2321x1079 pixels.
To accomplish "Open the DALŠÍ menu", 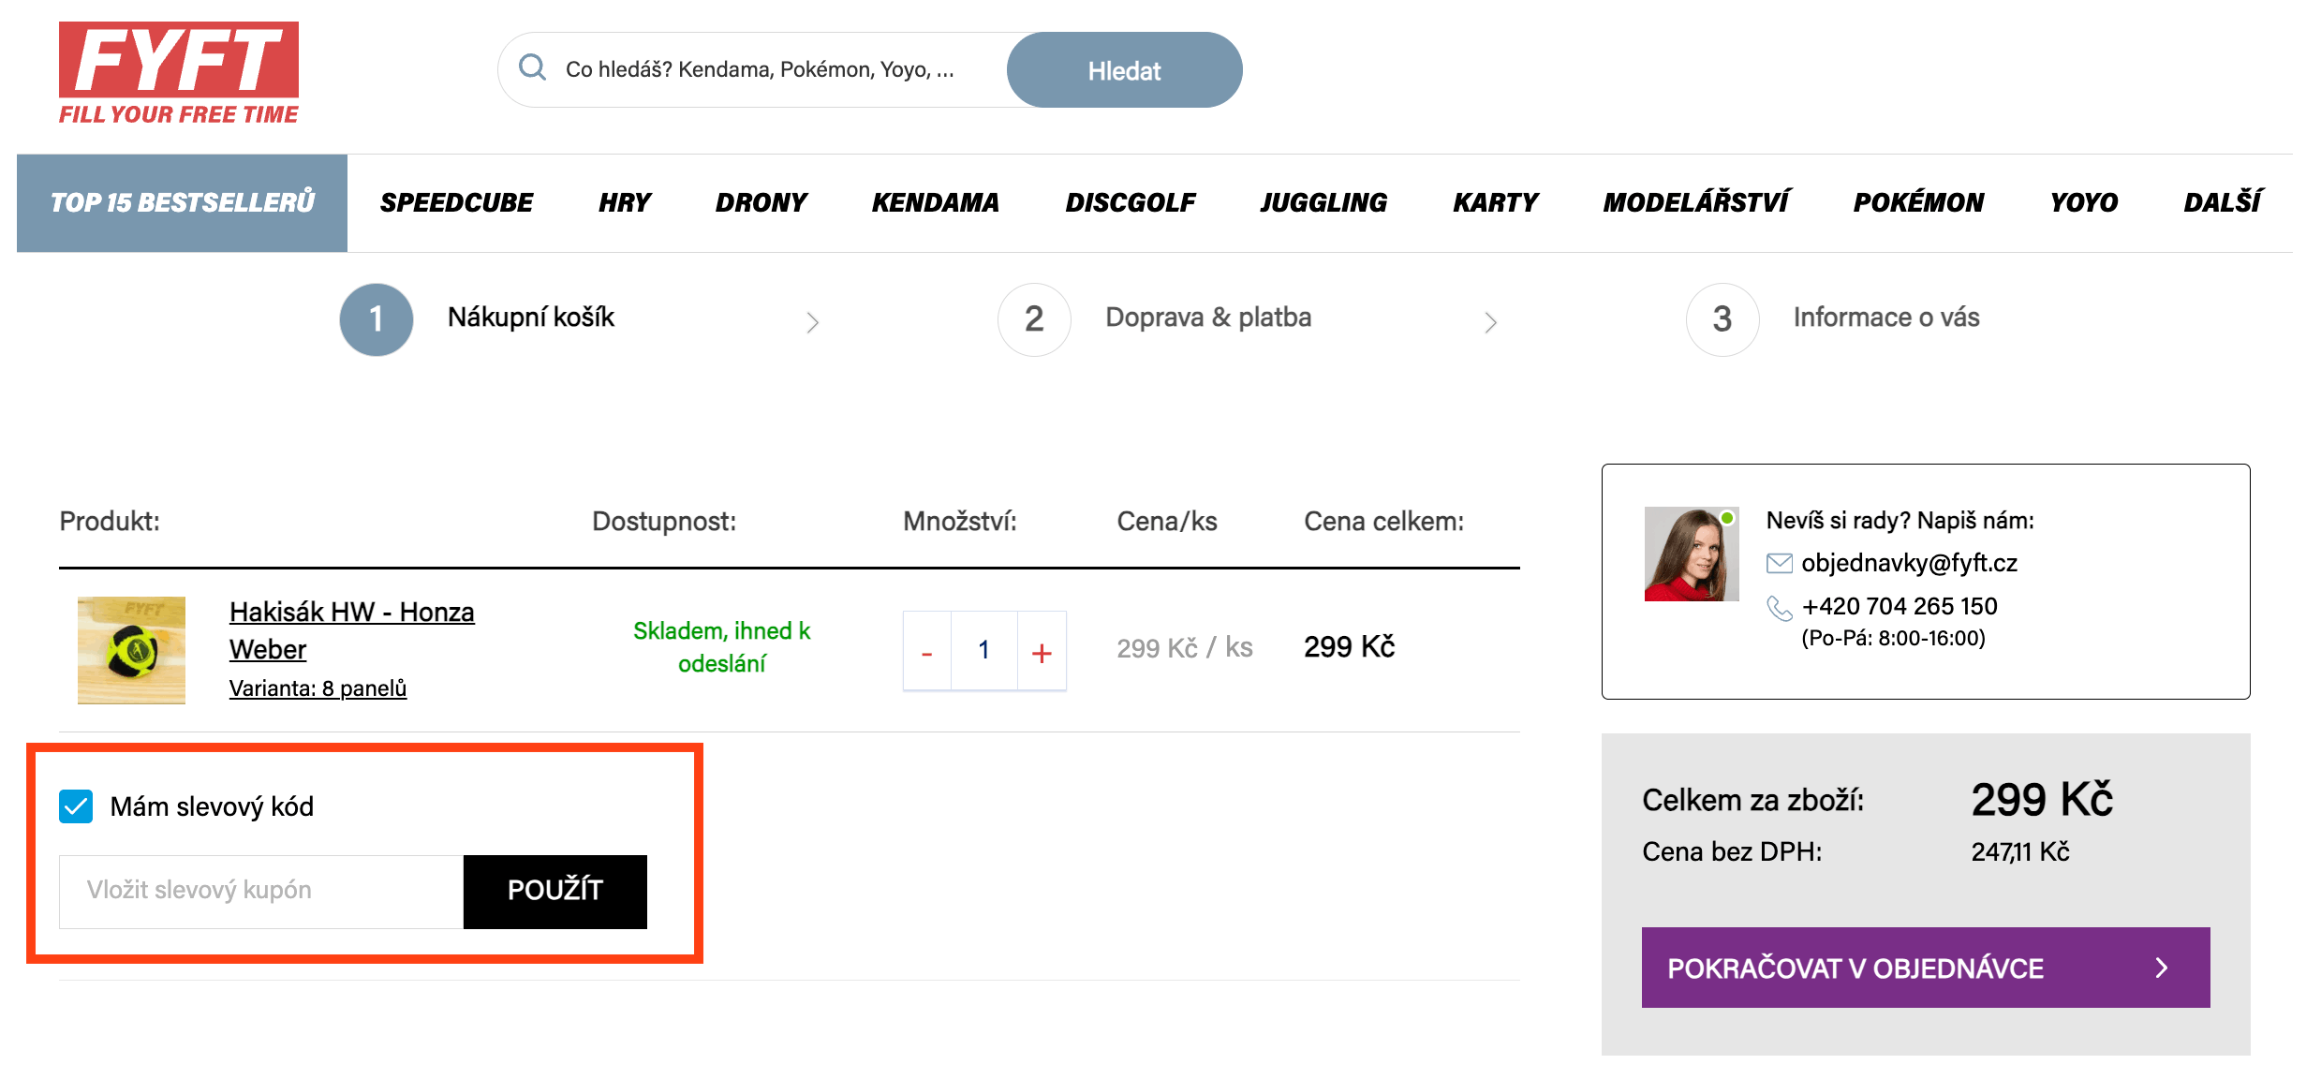I will pos(2222,202).
